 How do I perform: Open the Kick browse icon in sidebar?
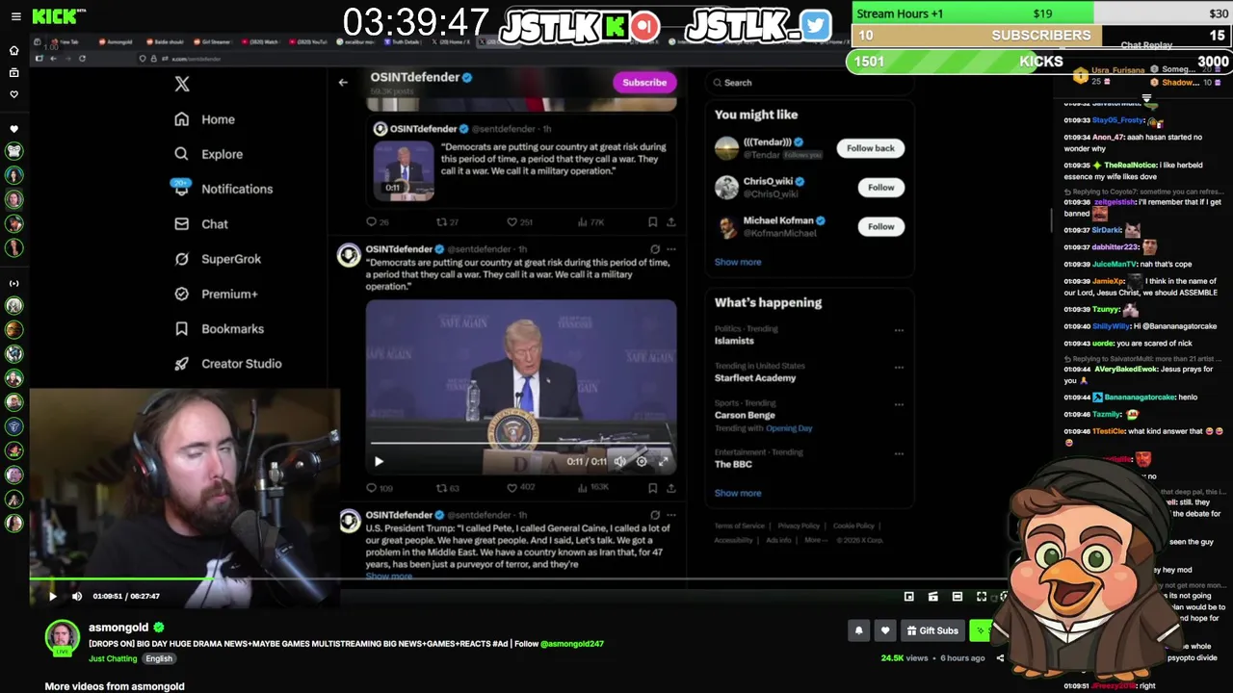tap(14, 72)
